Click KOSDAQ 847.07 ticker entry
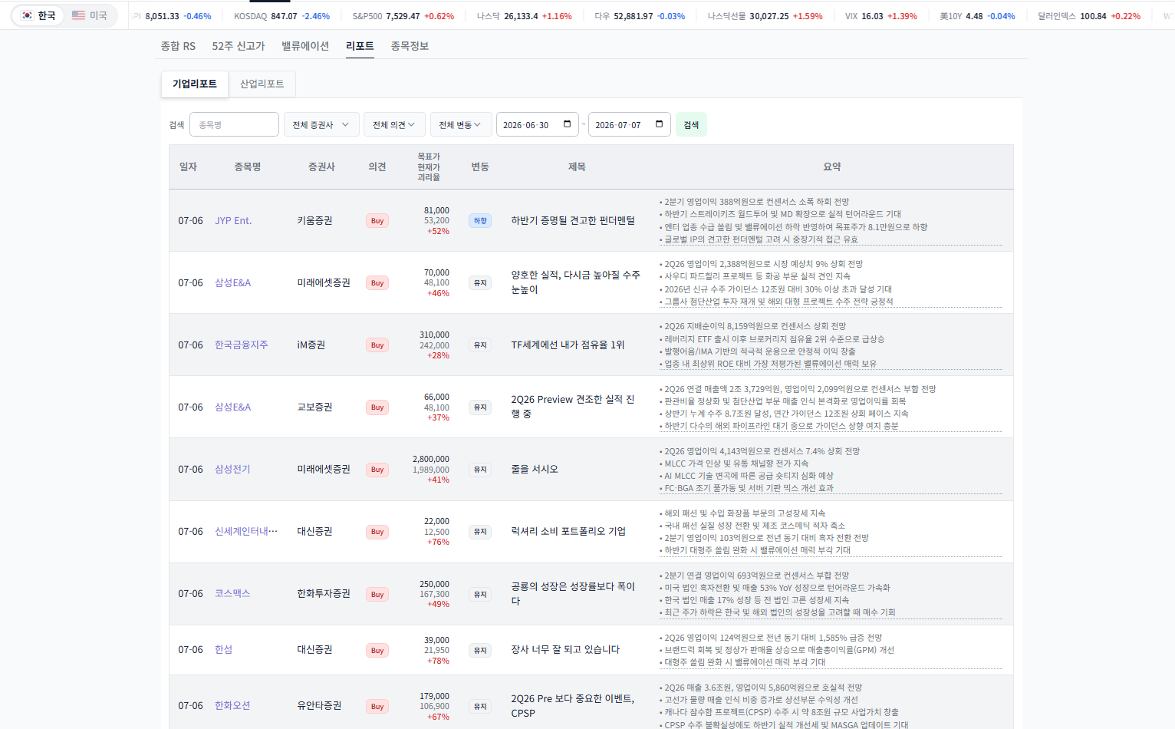This screenshot has width=1175, height=729. (281, 16)
